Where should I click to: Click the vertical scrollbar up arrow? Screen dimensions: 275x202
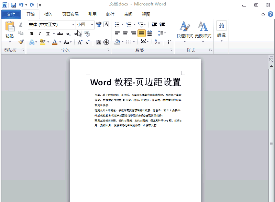pos(271,65)
